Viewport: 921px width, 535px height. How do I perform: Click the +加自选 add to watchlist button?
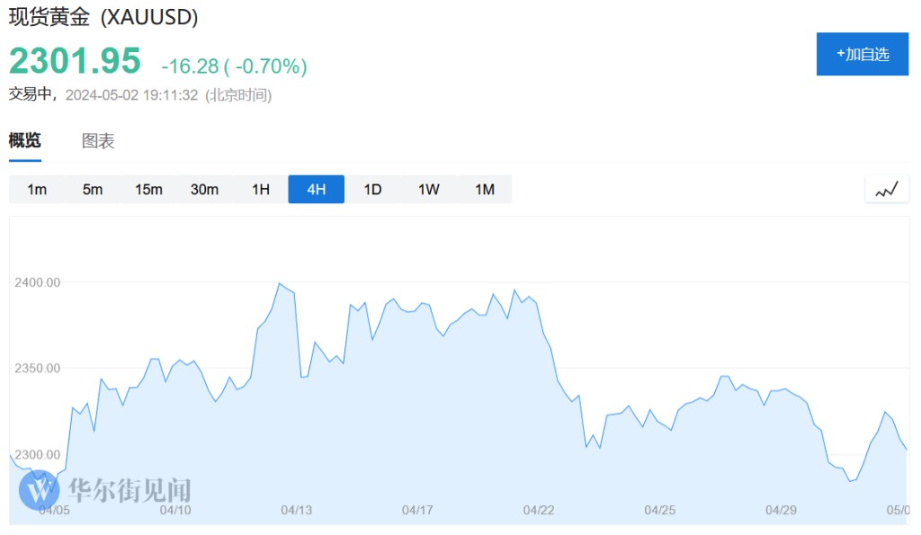point(863,54)
